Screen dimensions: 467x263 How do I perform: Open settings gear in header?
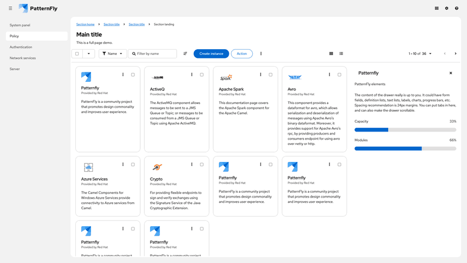coord(447,9)
